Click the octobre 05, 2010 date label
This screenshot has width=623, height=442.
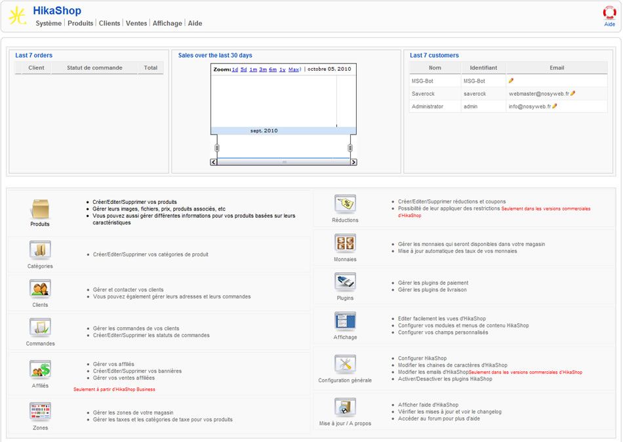329,69
